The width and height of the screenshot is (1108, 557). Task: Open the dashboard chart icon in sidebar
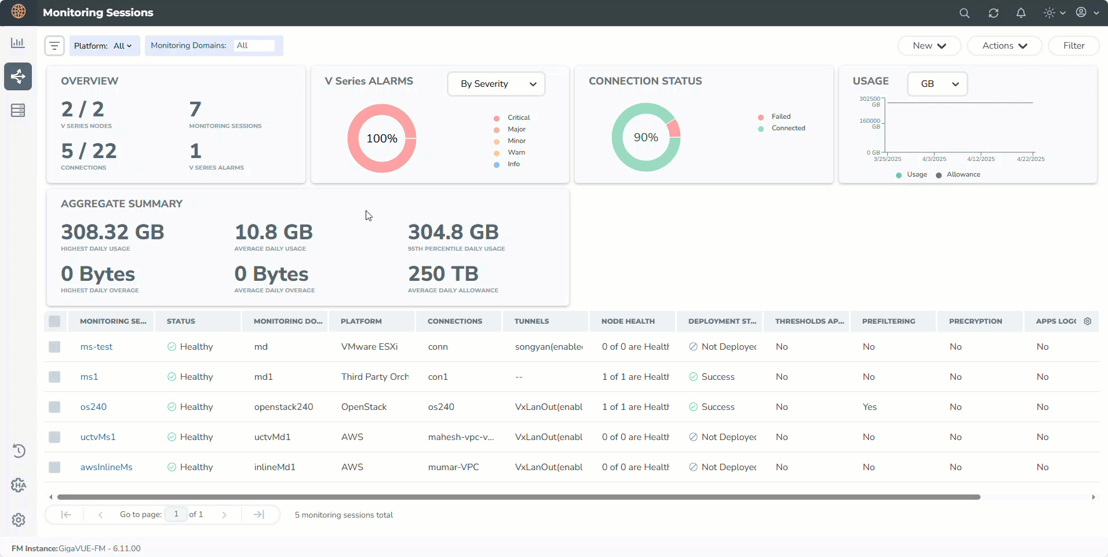[18, 43]
